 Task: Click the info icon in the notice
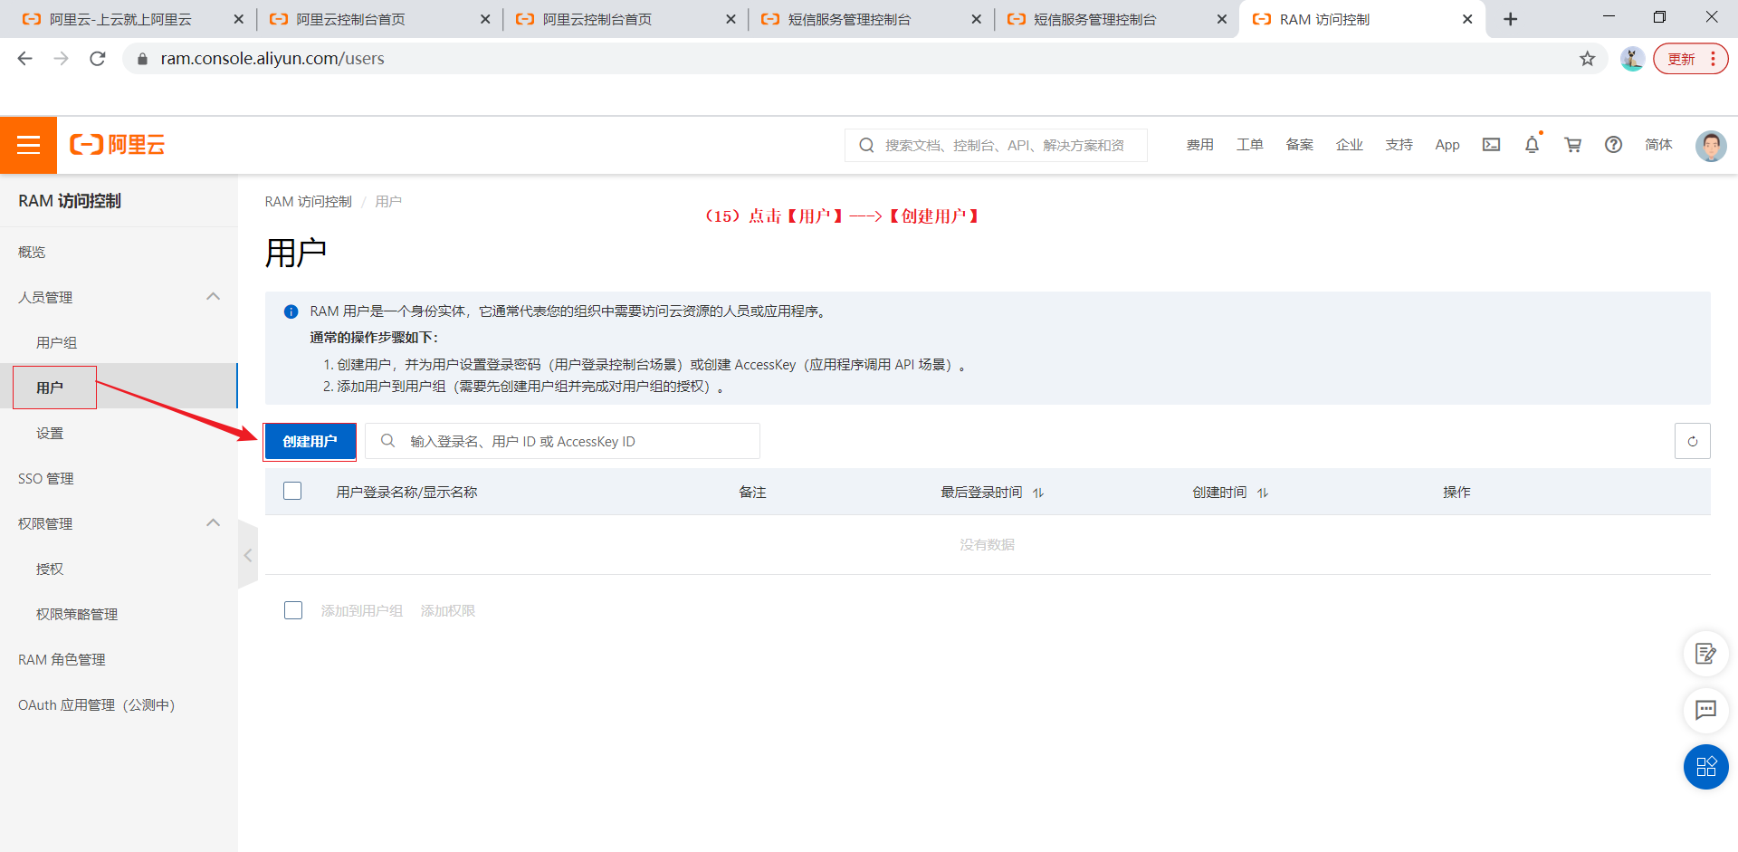pyautogui.click(x=291, y=311)
